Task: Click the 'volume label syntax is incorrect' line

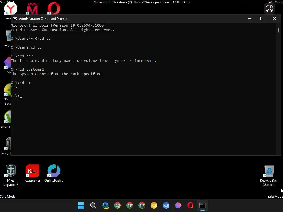Action: 83,61
